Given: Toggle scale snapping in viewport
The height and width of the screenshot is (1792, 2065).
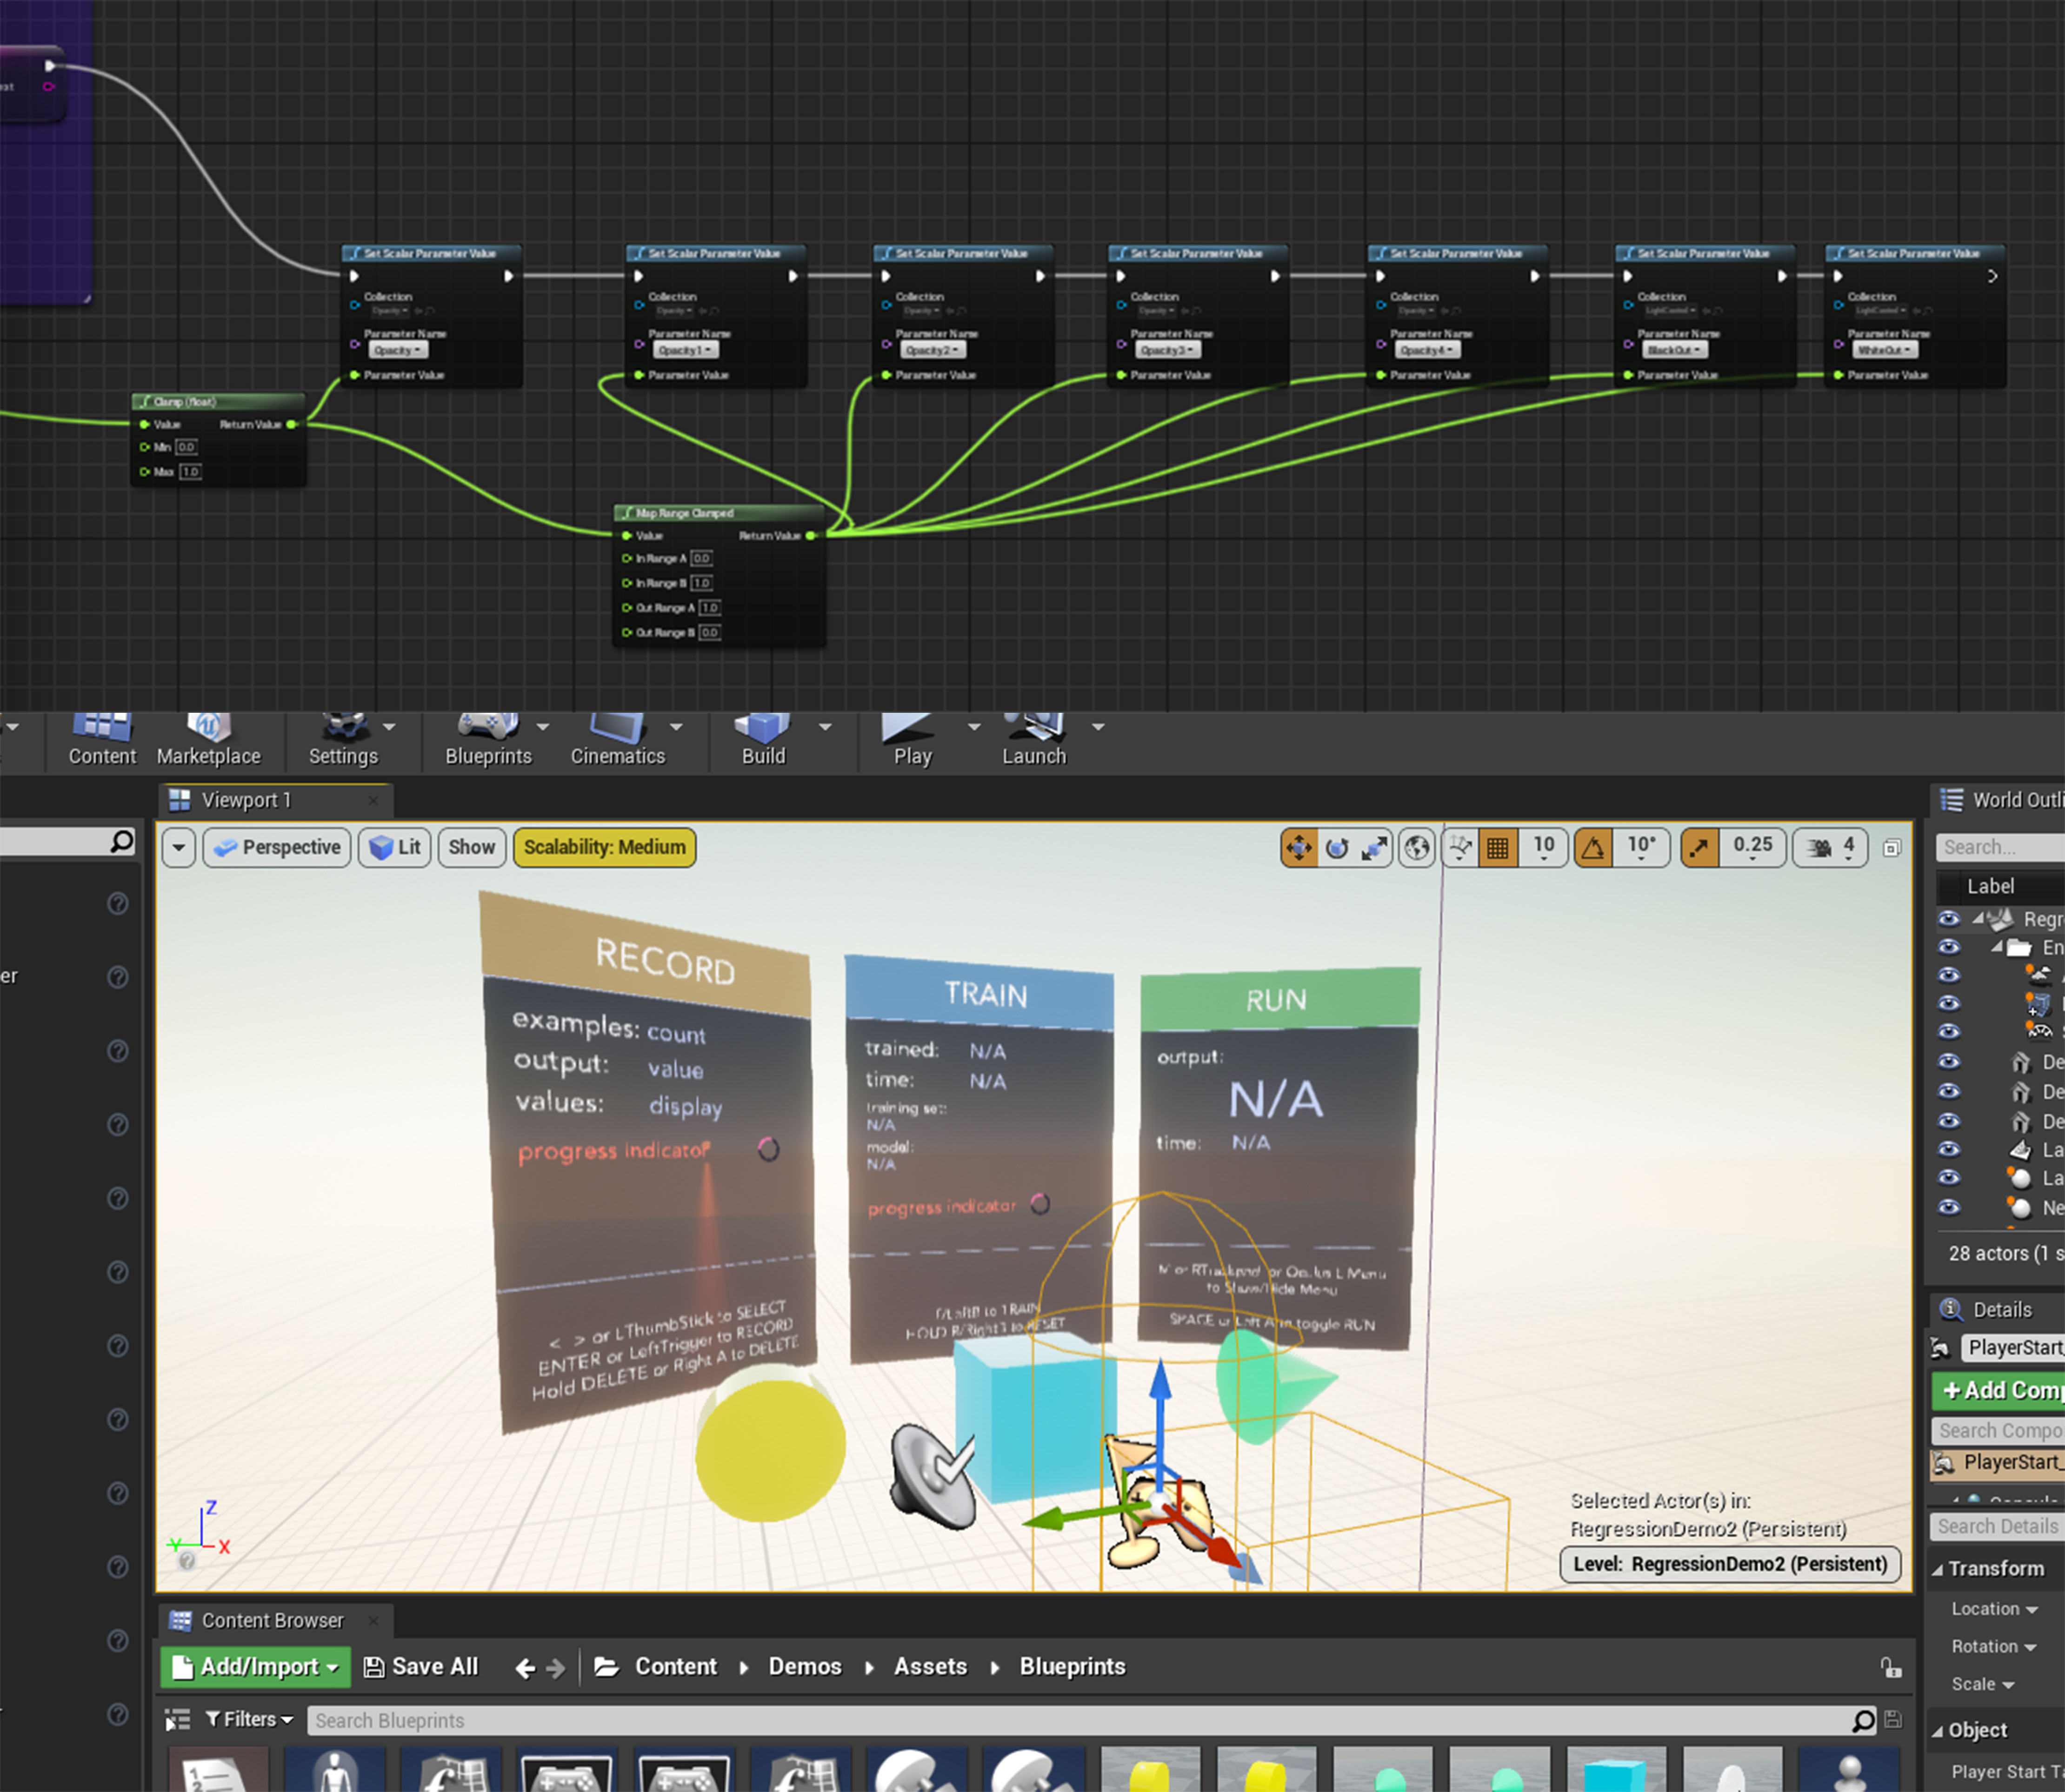Looking at the screenshot, I should click(x=1699, y=848).
